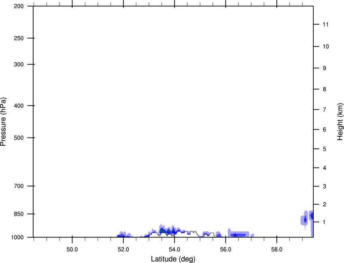The height and width of the screenshot is (263, 344).
Task: Pick the 7 km height label
Action: click(325, 110)
